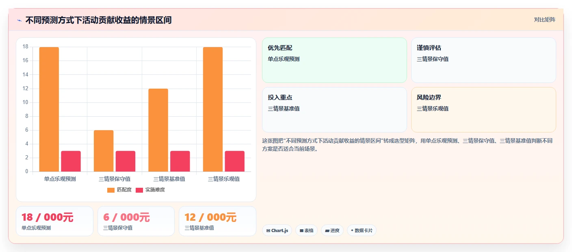The width and height of the screenshot is (572, 252).
Task: Select the 优先匹配 card
Action: [x=334, y=60]
